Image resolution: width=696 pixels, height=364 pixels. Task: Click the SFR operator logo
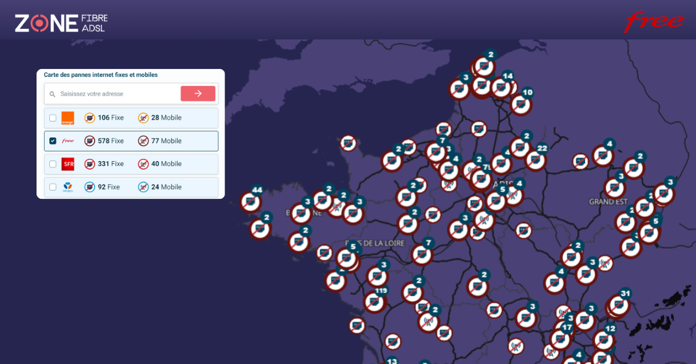(x=68, y=164)
